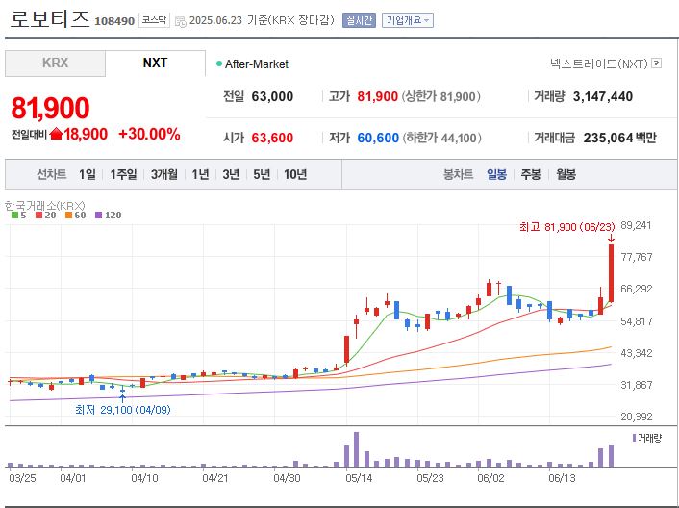Click the current price 81,900
This screenshot has height=508, width=679.
50,108
